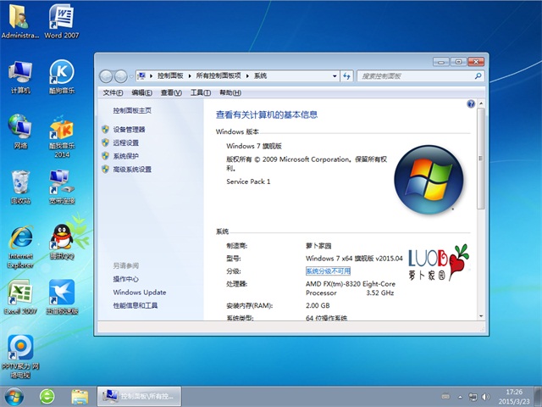Image resolution: width=542 pixels, height=407 pixels.
Task: Click the vertical scrollbar thumb in the System window
Action: [x=480, y=159]
